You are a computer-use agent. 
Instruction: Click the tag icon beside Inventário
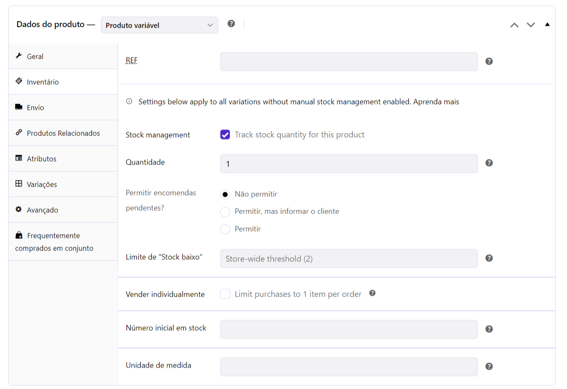point(19,81)
